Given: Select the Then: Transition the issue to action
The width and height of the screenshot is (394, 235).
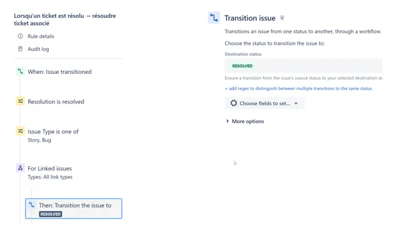Looking at the screenshot, I should pos(74,209).
